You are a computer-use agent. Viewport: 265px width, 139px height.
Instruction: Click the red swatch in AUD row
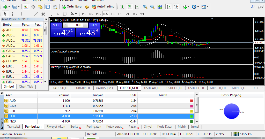coord(191,101)
